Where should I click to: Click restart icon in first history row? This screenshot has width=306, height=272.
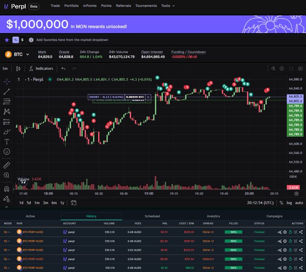(290, 232)
